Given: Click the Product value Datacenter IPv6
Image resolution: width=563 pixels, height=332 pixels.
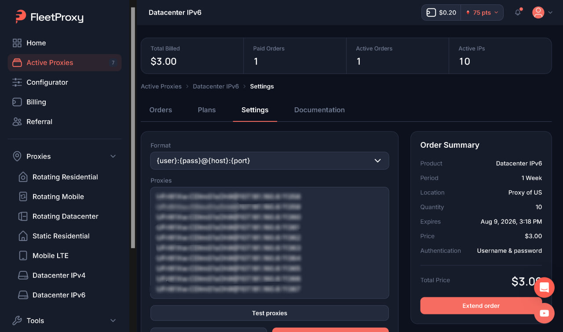Looking at the screenshot, I should point(519,164).
